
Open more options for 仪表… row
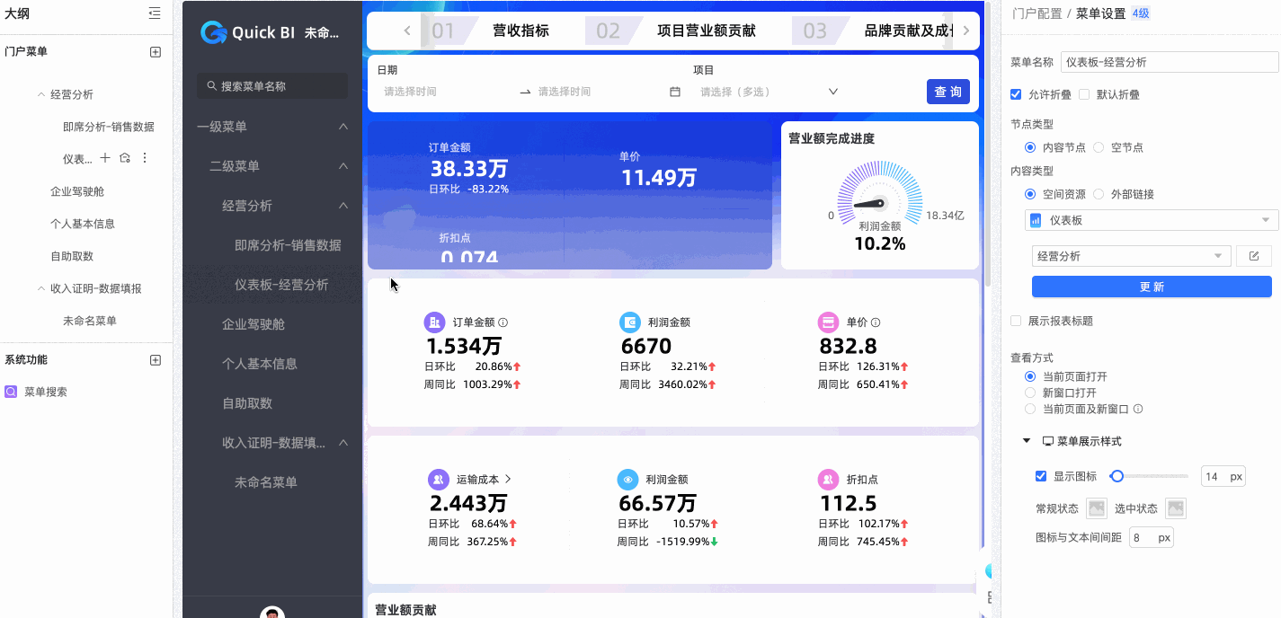tap(145, 158)
